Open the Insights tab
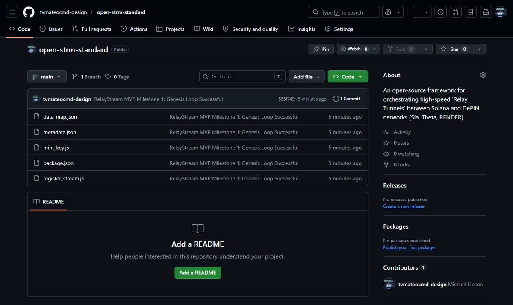Image resolution: width=513 pixels, height=305 pixels. [x=302, y=29]
